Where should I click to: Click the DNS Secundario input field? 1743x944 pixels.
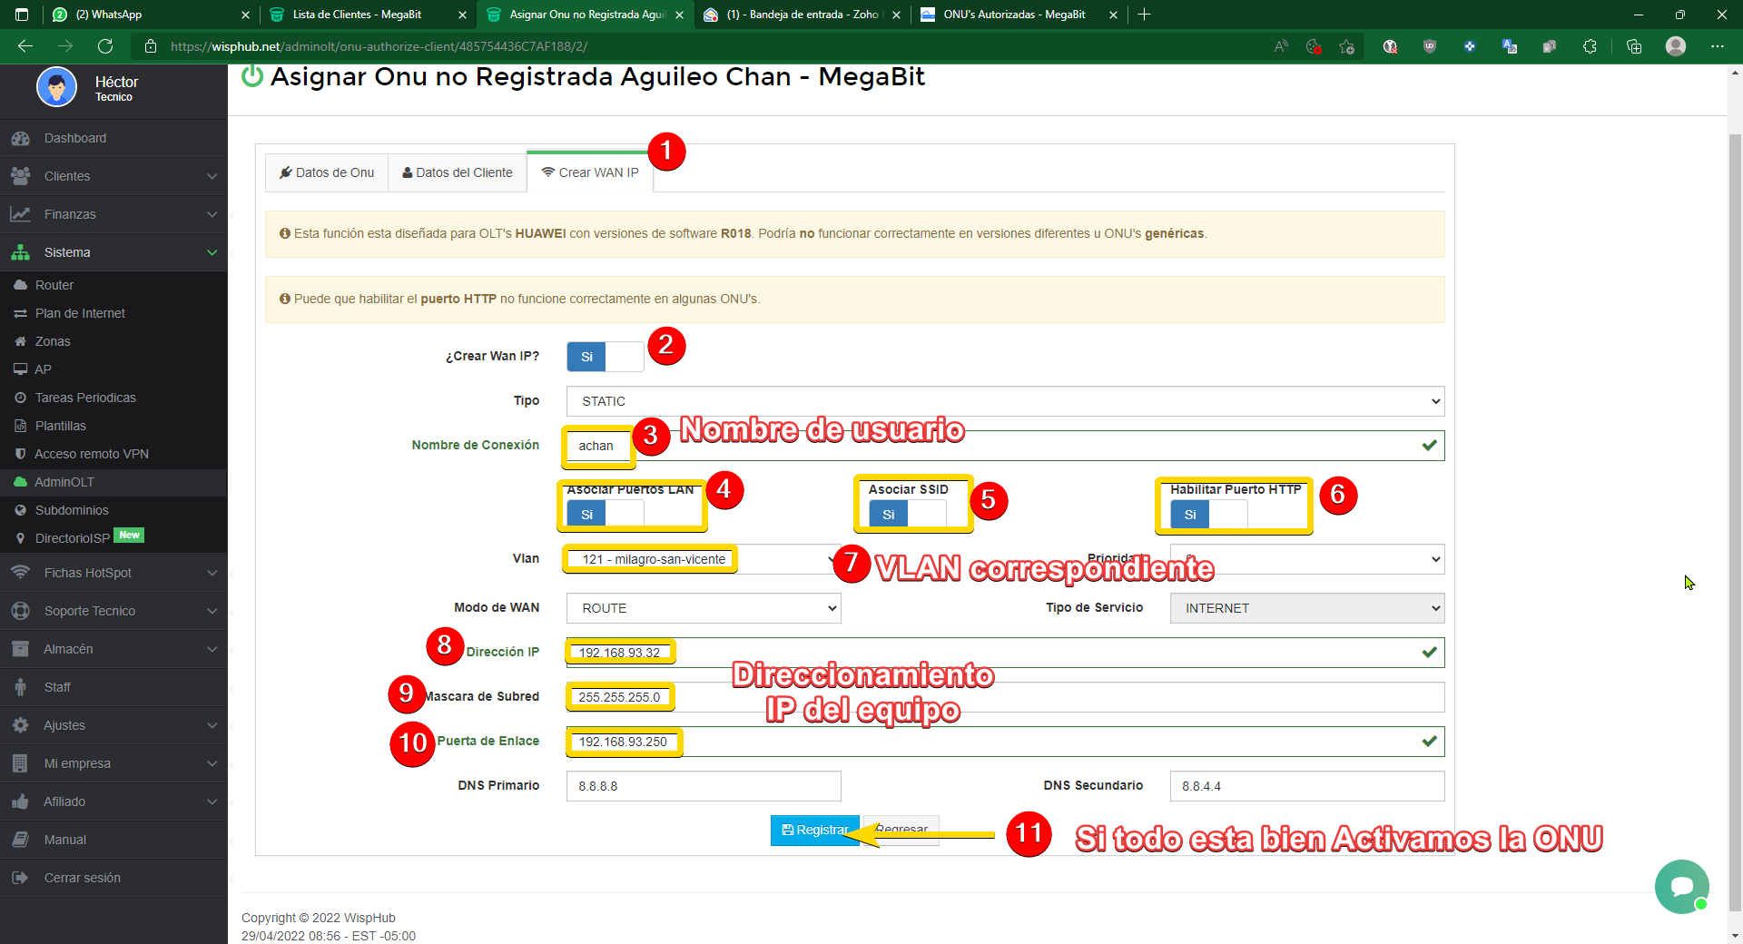pyautogui.click(x=1307, y=786)
